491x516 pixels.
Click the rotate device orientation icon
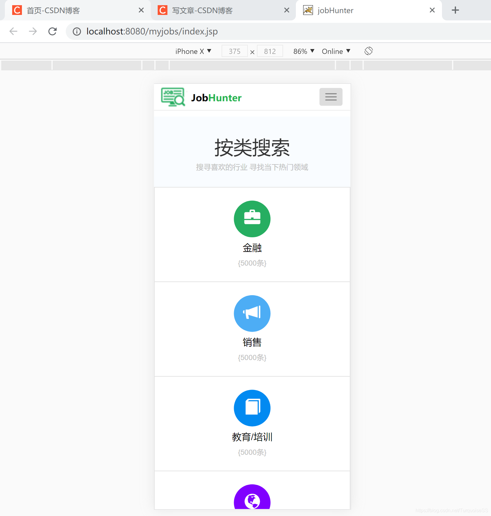[x=368, y=51]
